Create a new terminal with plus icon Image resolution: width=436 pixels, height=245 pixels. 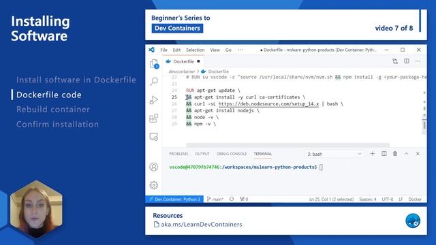[x=373, y=154]
